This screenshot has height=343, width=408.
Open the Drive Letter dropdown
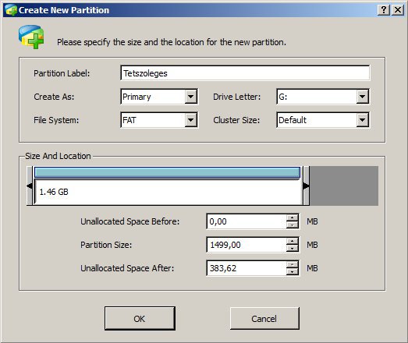[x=363, y=97]
